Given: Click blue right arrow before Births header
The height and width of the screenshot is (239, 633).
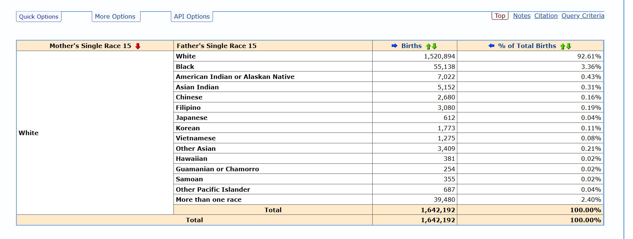Looking at the screenshot, I should (x=394, y=46).
